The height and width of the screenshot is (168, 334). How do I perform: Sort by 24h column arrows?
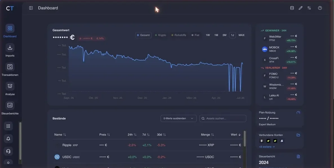[x=135, y=135]
